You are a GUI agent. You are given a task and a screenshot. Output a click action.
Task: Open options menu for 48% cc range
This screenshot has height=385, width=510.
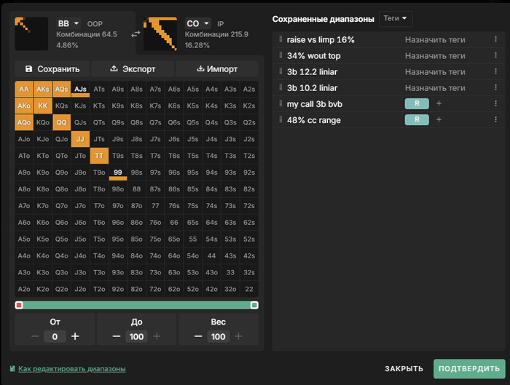tap(495, 120)
